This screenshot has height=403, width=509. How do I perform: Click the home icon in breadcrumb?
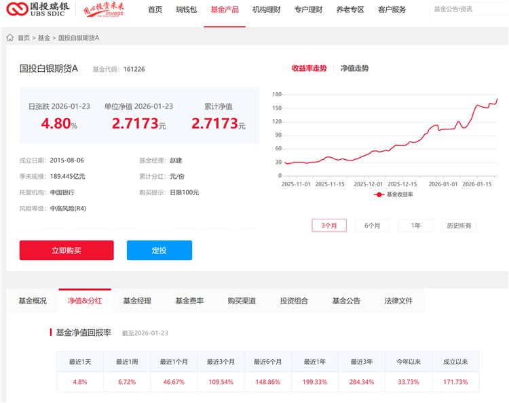[x=10, y=38]
